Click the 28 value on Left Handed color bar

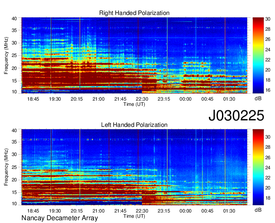click(268, 147)
